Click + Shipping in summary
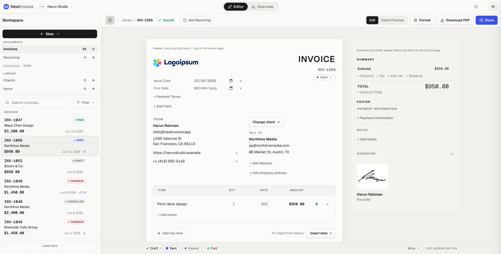 414,76
